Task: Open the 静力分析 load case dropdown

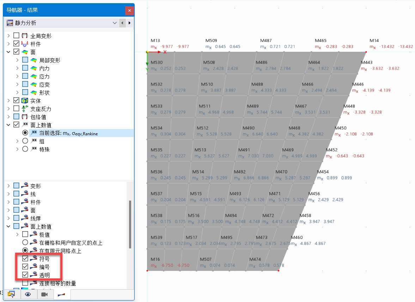Action: point(115,23)
